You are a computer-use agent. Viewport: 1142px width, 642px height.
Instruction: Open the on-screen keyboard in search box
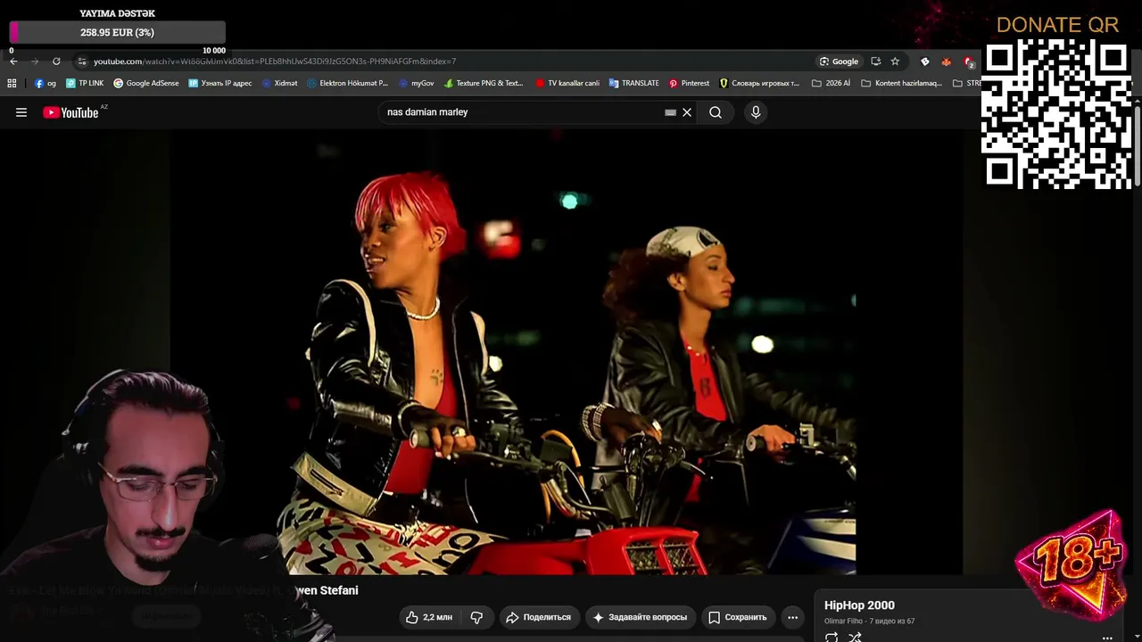tap(670, 112)
